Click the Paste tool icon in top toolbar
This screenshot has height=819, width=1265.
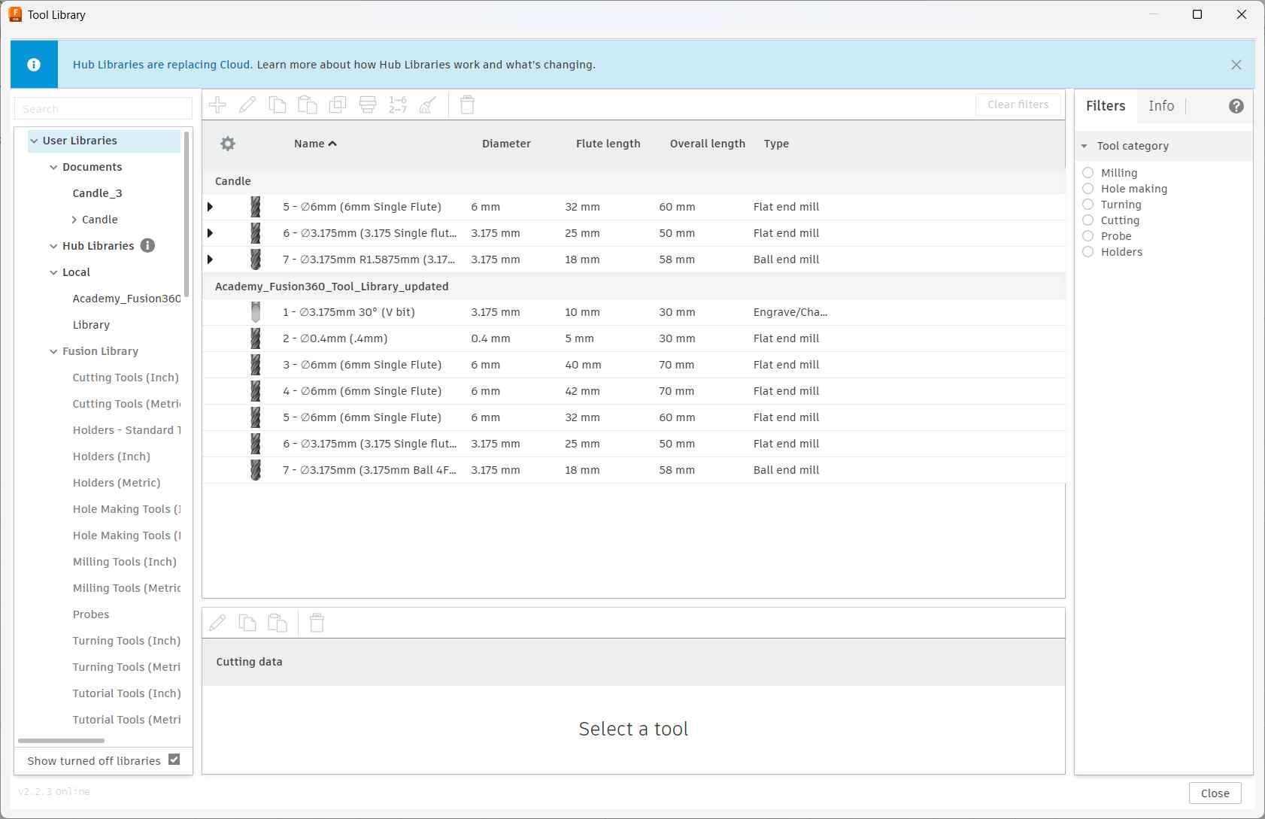(x=308, y=105)
